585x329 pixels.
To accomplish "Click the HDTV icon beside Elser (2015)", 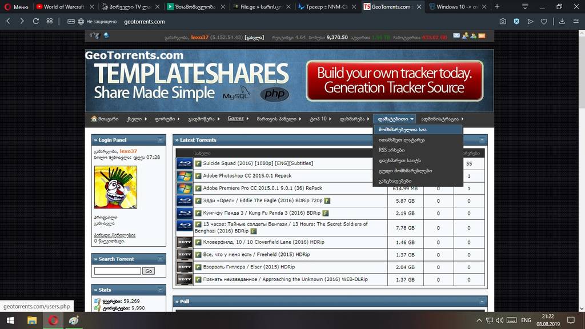I will point(185,267).
